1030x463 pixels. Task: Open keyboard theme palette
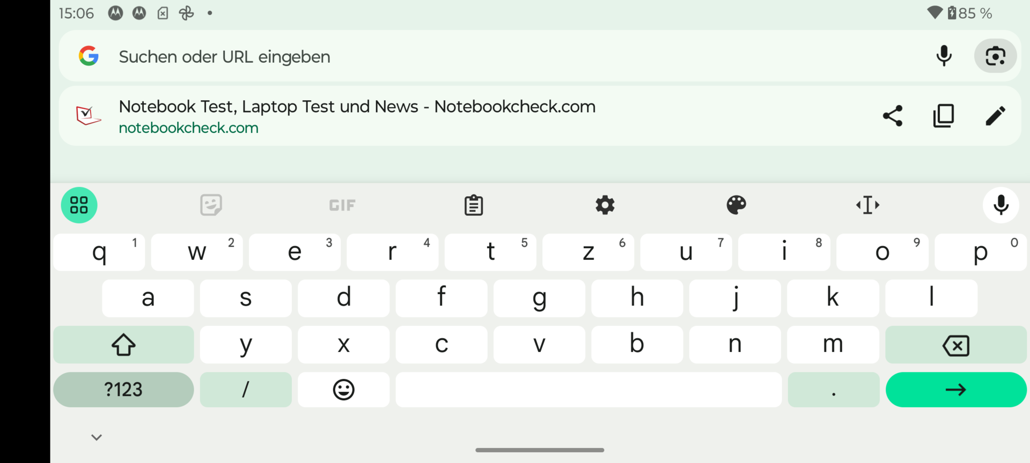pos(736,205)
